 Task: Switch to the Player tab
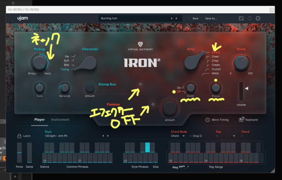39,120
